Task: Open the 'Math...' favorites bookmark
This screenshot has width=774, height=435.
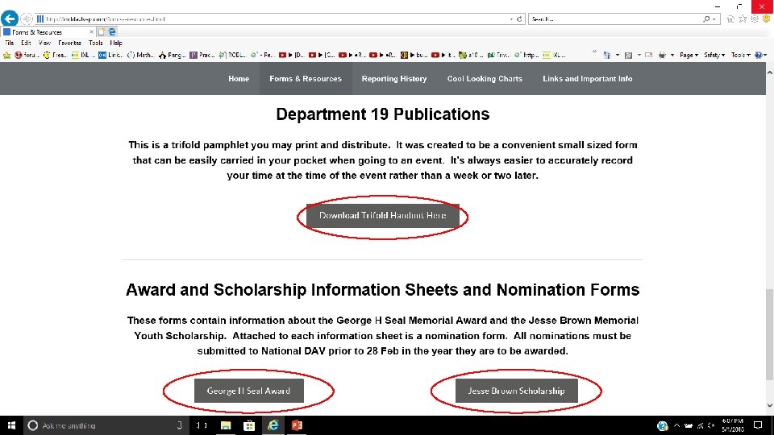Action: [x=140, y=56]
